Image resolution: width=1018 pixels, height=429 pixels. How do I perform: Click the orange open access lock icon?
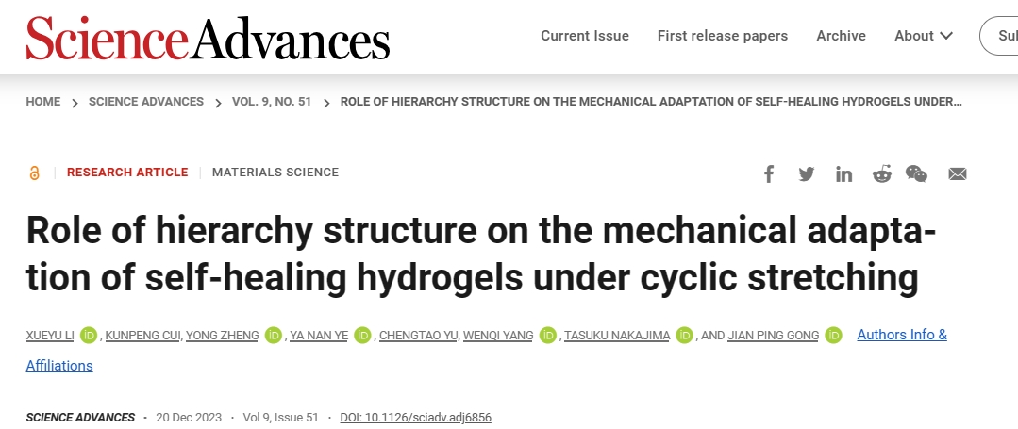click(x=34, y=173)
